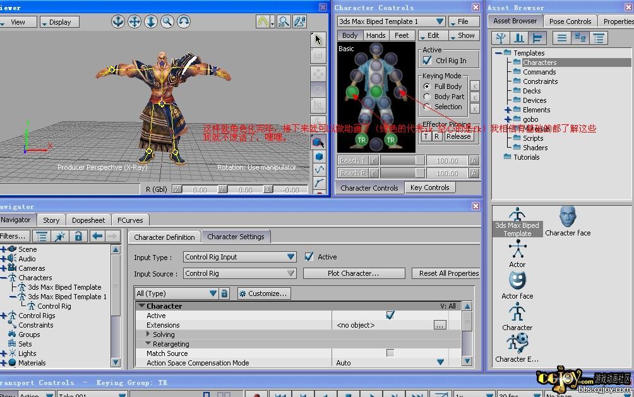The image size is (634, 397).
Task: Click the ... button in Extensions row
Action: click(440, 324)
